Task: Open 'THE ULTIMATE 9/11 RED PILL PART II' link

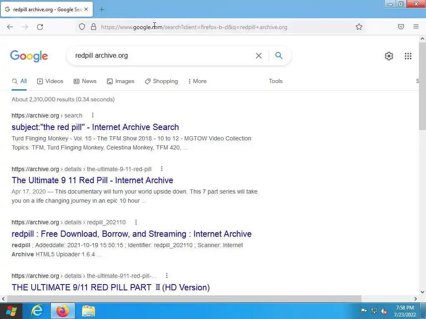Action: coord(111,287)
